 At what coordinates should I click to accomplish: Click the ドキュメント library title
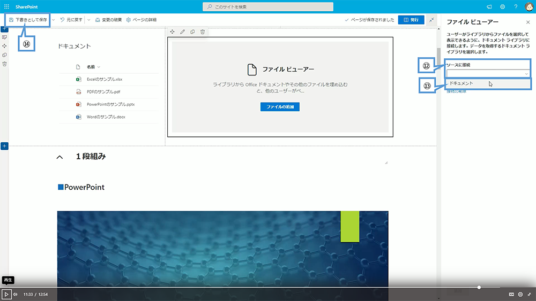click(x=74, y=46)
